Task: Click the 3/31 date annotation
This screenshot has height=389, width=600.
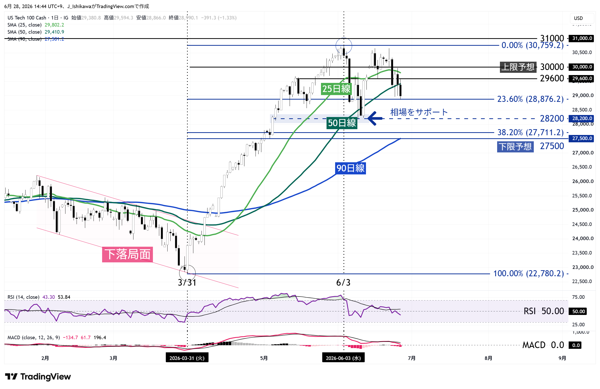Action: coord(187,282)
